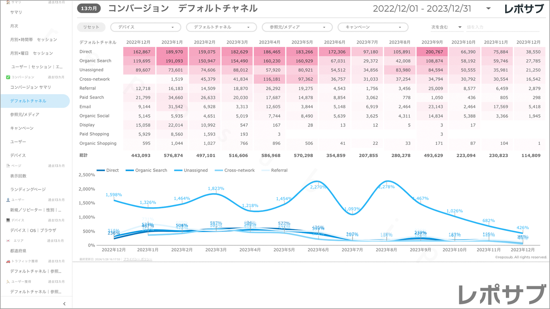This screenshot has width=550, height=309.
Task: Click the car icon beside トラフィック獲得
Action: 8,261
